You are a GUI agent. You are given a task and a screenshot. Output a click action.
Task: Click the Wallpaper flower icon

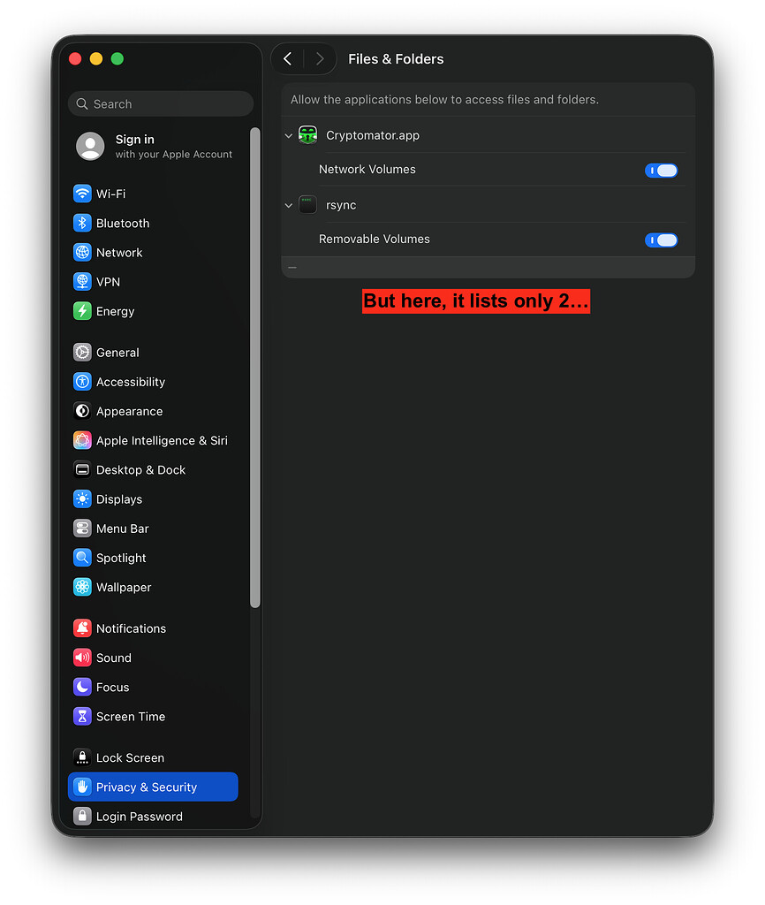82,587
